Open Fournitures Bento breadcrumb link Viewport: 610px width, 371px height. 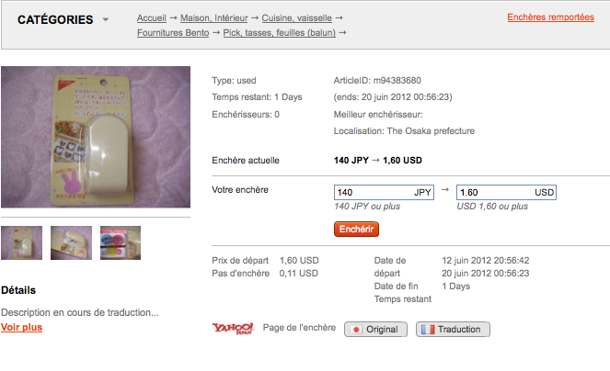coord(173,33)
